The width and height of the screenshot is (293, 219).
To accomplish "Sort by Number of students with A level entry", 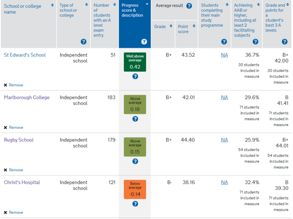I will coord(115,4).
